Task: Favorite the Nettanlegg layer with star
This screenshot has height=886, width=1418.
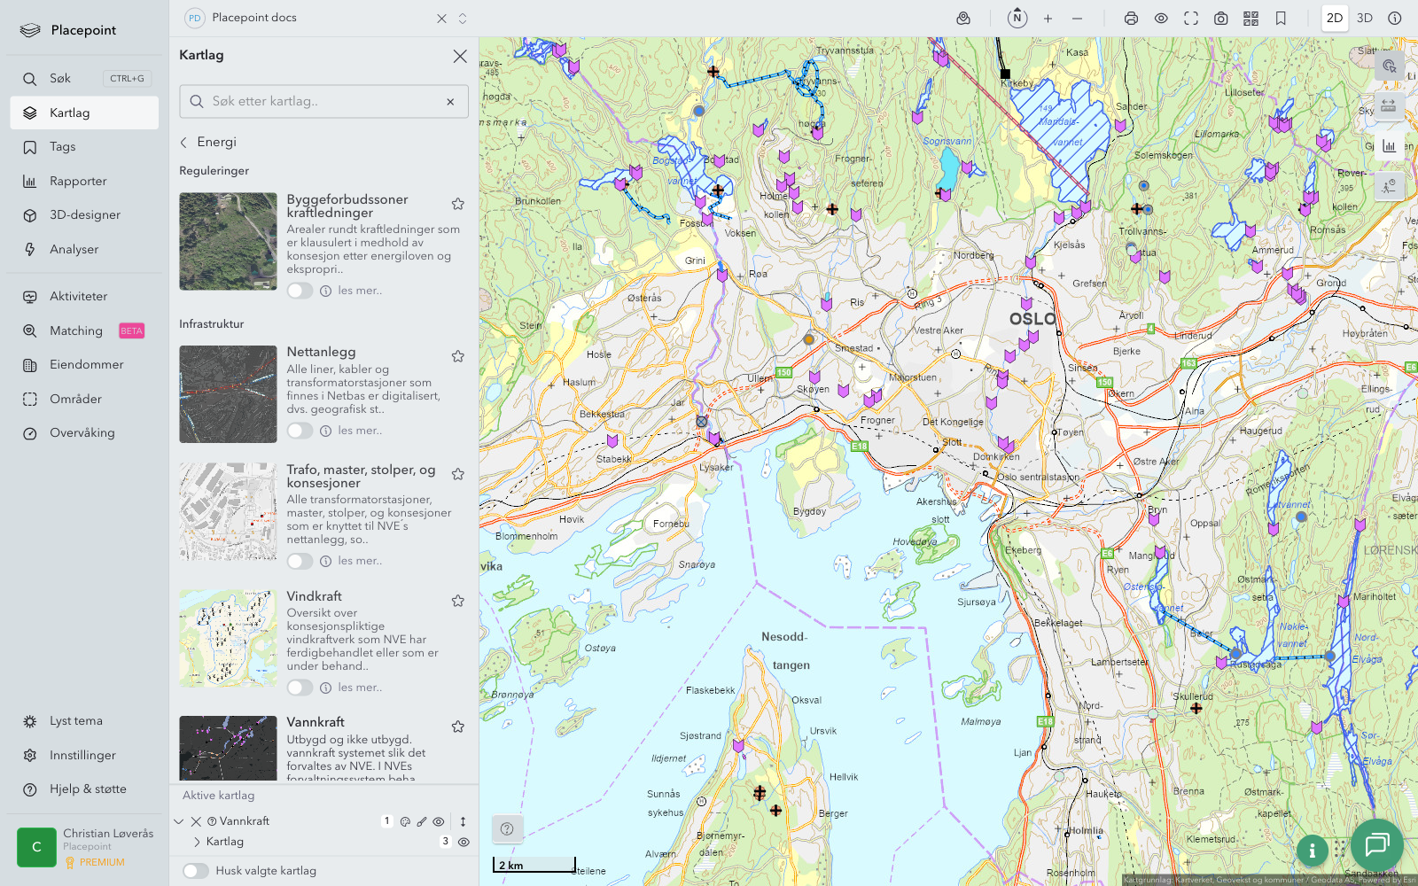Action: coord(458,356)
